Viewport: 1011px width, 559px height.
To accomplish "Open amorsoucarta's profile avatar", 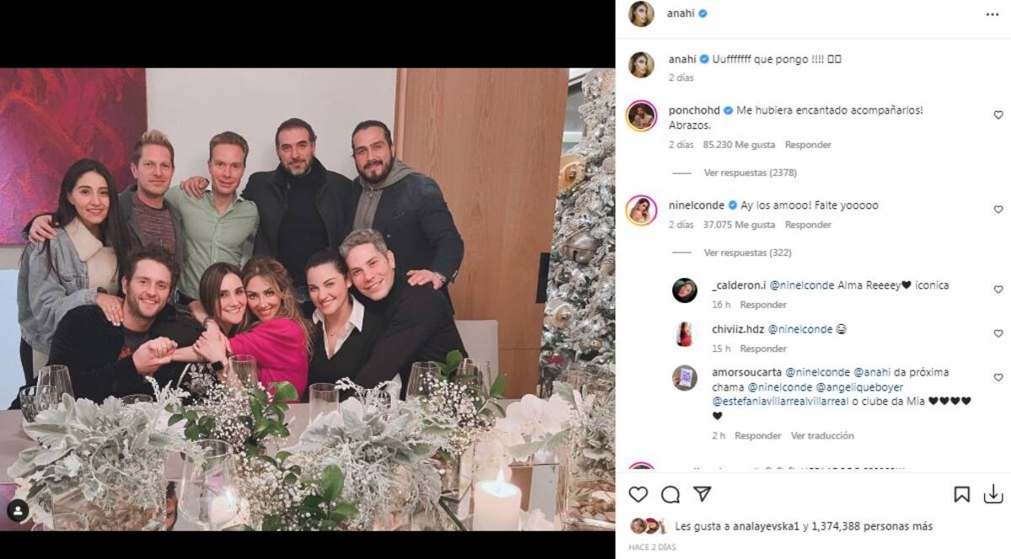I will click(684, 378).
